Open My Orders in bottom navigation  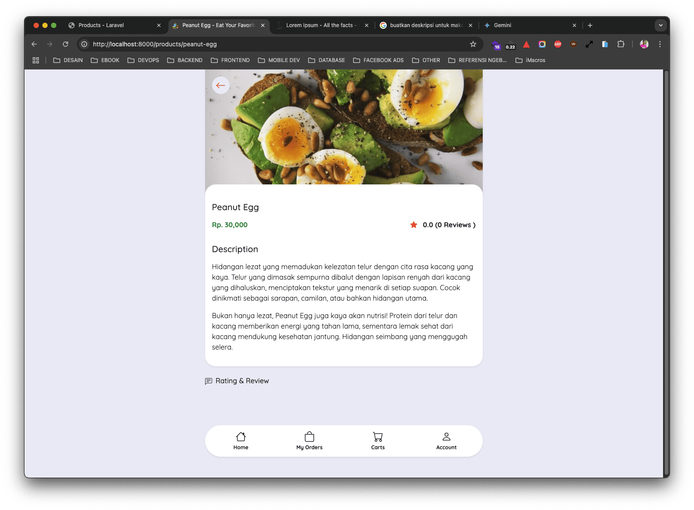coord(309,441)
